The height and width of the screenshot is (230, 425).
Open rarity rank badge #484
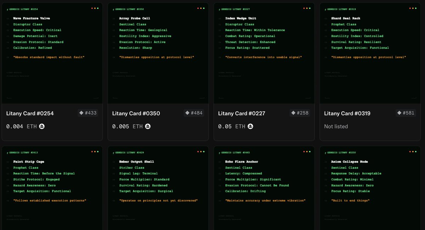tap(194, 113)
